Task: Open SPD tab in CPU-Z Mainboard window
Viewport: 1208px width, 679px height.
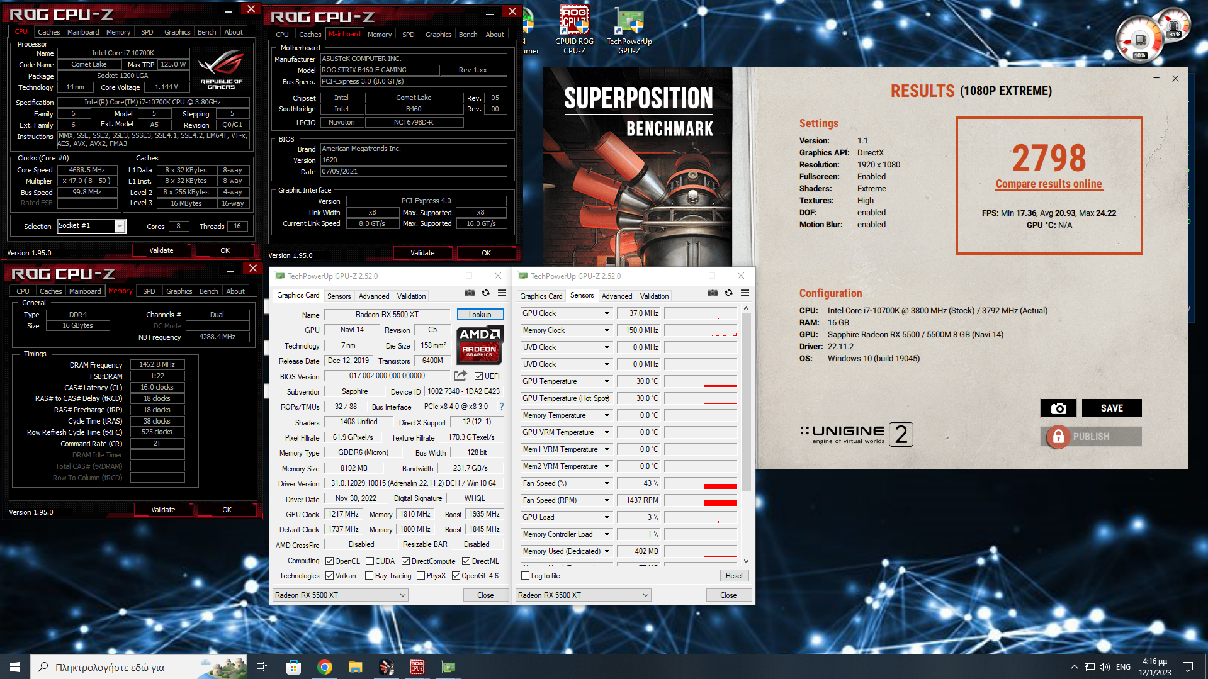Action: (409, 35)
